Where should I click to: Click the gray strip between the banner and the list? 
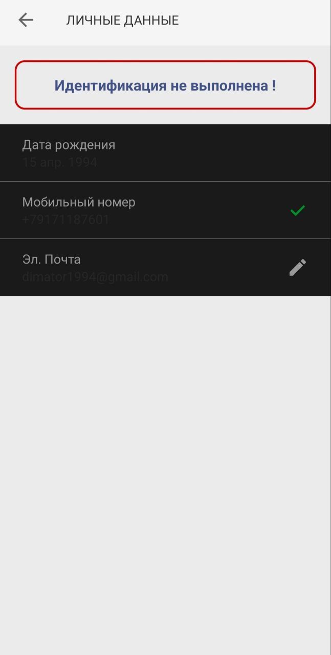(x=165, y=117)
